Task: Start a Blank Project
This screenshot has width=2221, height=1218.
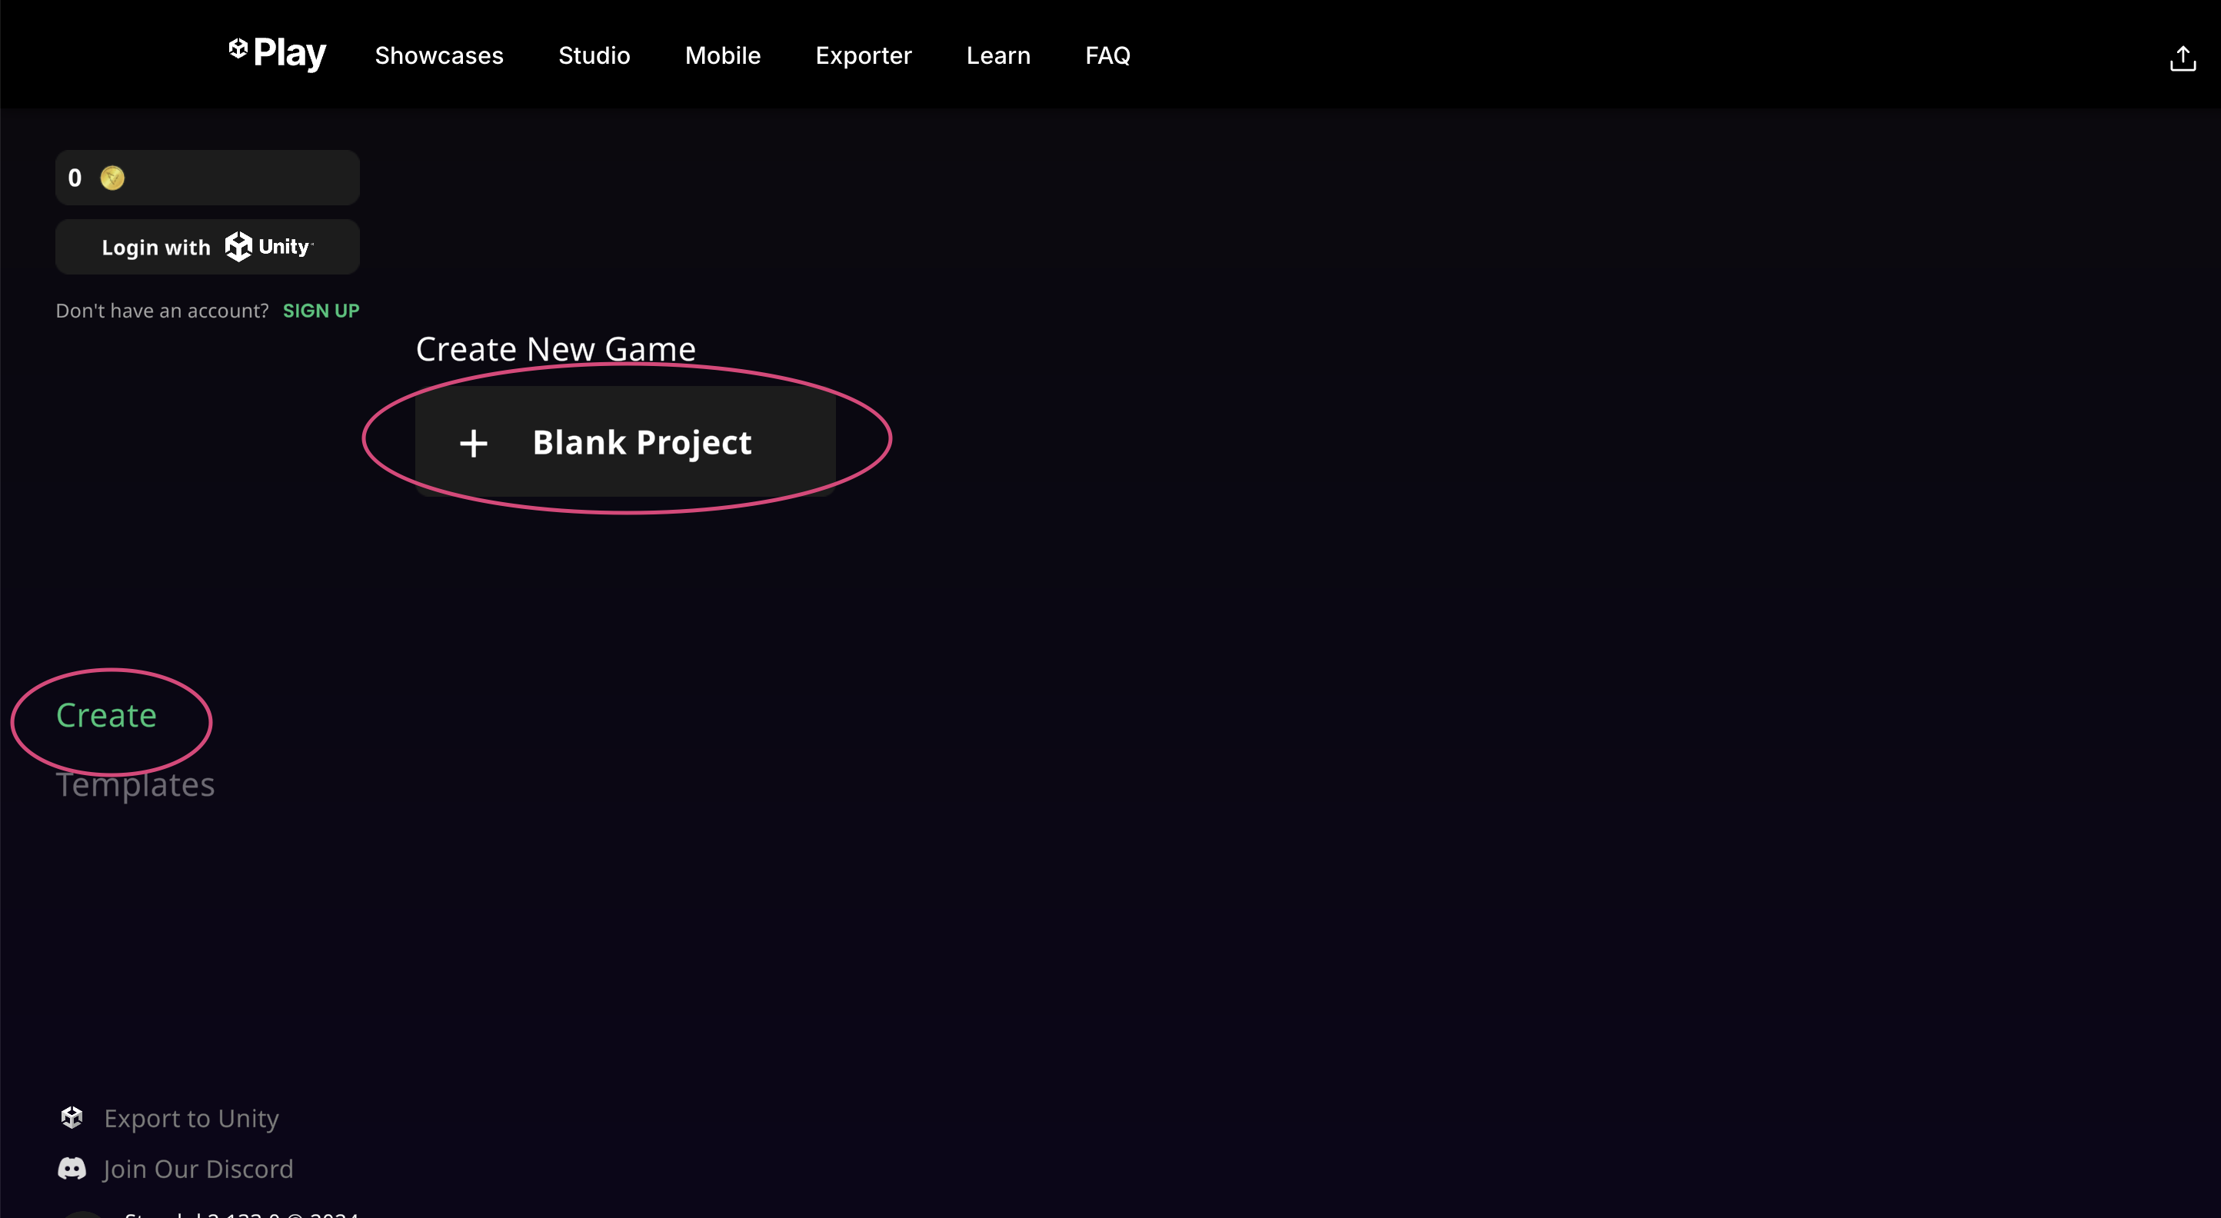Action: tap(641, 442)
